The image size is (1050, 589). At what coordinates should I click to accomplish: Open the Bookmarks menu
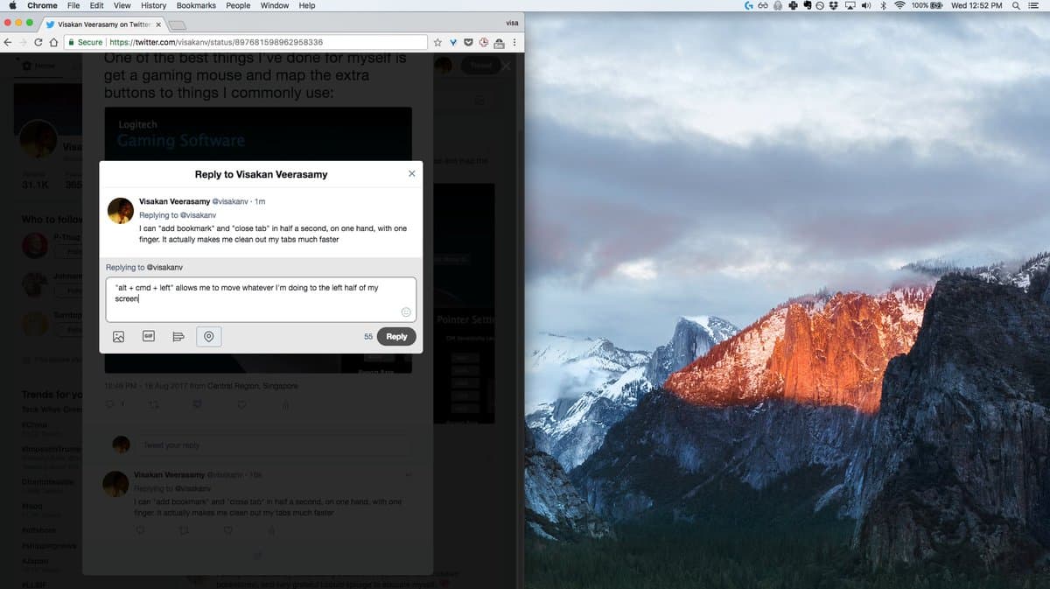tap(196, 5)
